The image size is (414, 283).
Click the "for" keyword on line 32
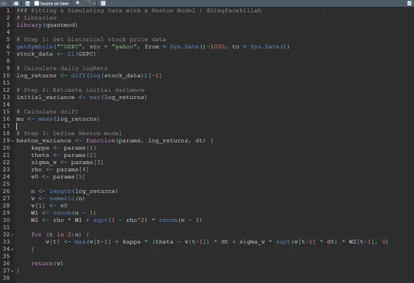37,234
